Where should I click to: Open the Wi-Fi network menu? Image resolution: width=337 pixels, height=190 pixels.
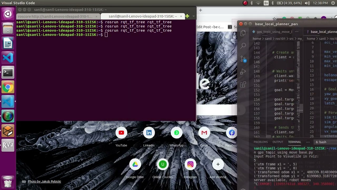pos(258,3)
